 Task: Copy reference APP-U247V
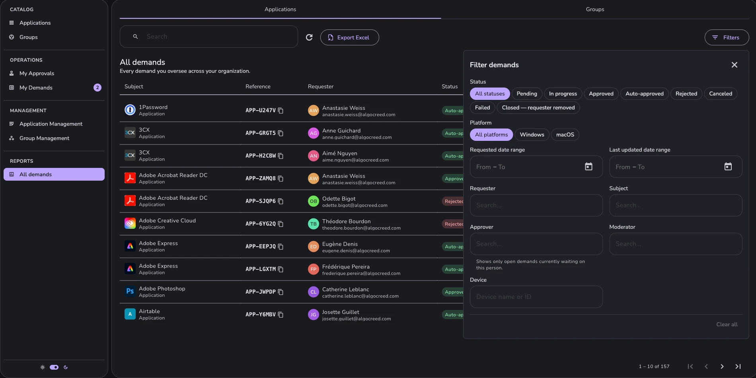[x=281, y=111]
